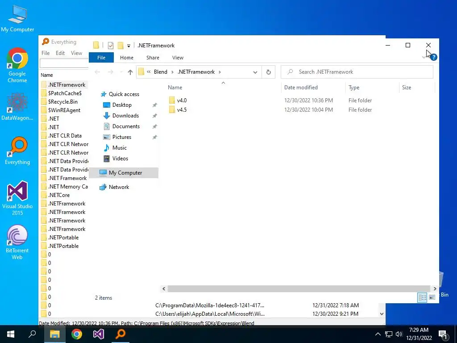Viewport: 457px width, 343px height.
Task: Click the Up one level arrow
Action: pyautogui.click(x=130, y=72)
